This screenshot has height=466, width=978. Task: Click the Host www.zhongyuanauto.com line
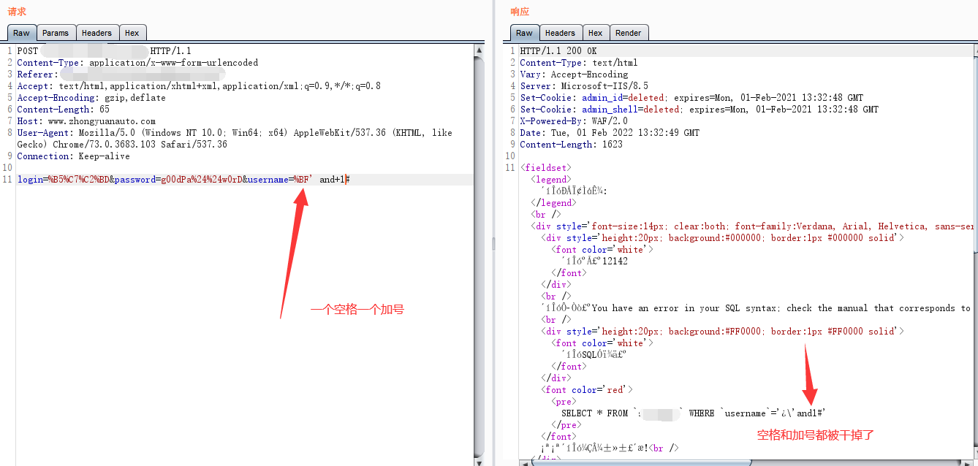(x=86, y=121)
